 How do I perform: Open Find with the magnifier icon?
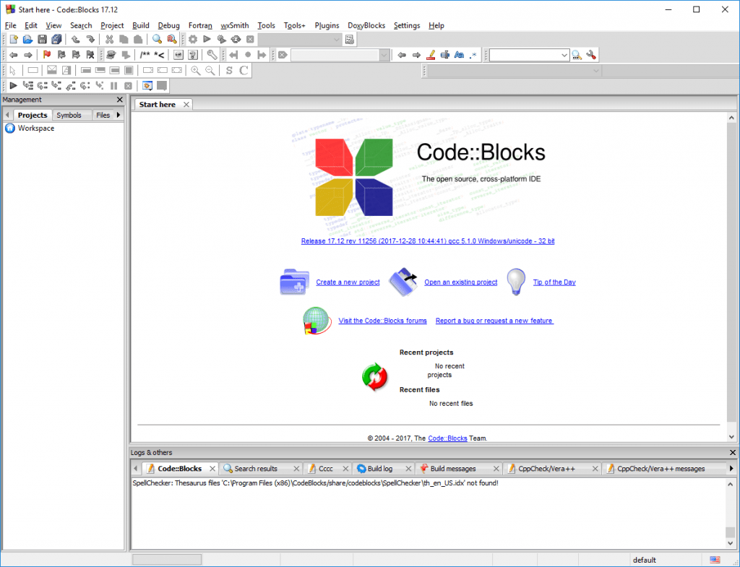(157, 40)
